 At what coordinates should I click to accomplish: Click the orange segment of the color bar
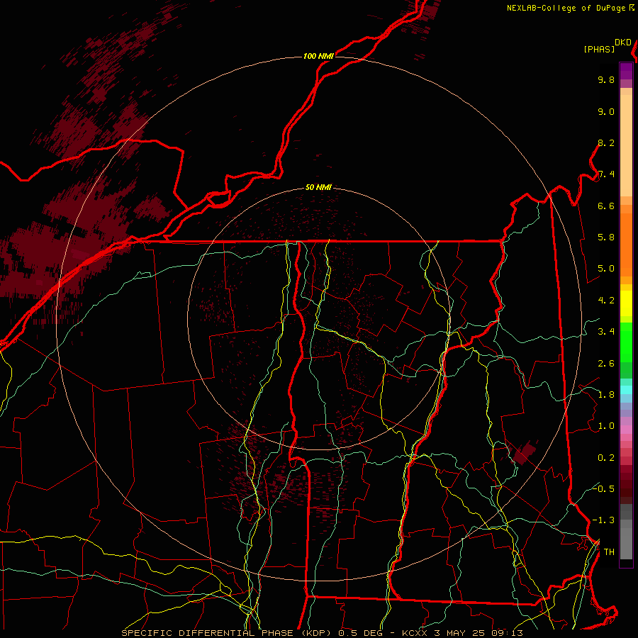coord(626,244)
